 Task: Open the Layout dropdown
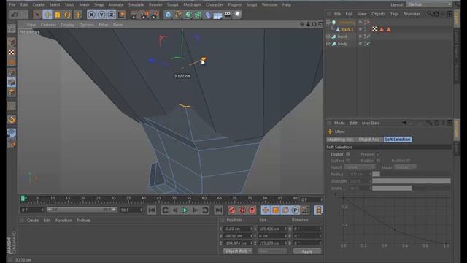(x=428, y=4)
